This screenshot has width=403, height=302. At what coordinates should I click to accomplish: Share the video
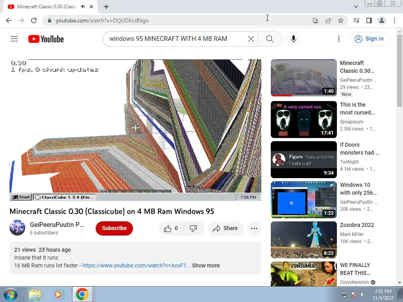(226, 228)
